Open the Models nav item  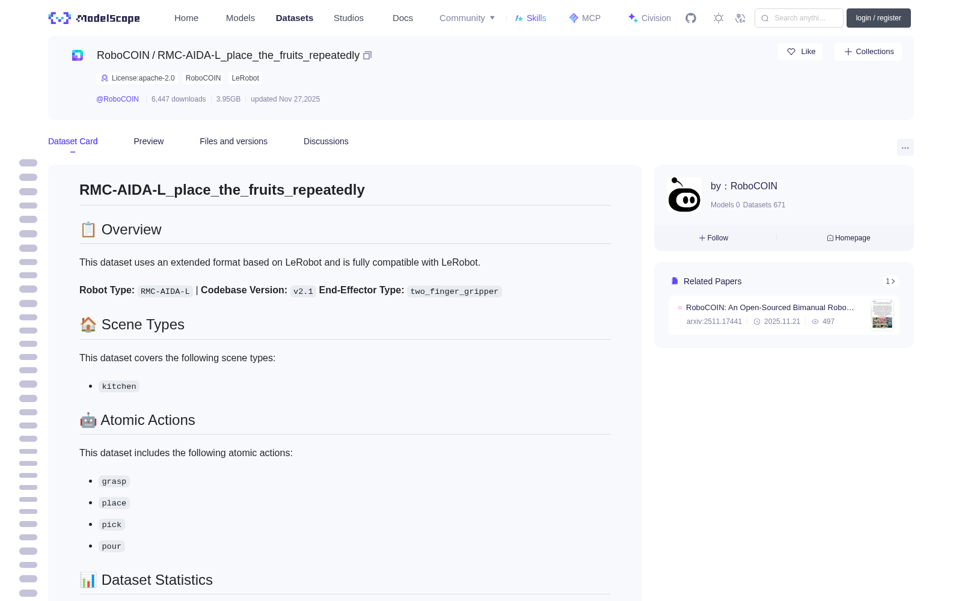tap(240, 18)
